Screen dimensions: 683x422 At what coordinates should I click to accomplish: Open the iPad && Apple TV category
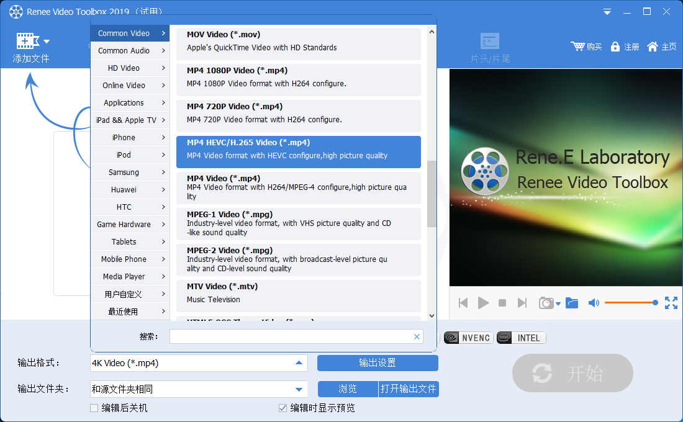pos(130,120)
